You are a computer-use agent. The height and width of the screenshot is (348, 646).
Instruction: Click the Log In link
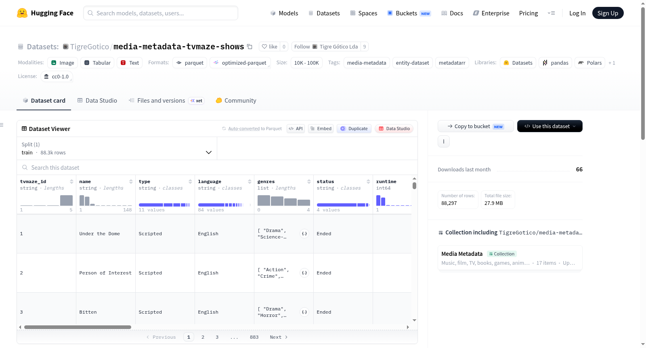point(577,13)
